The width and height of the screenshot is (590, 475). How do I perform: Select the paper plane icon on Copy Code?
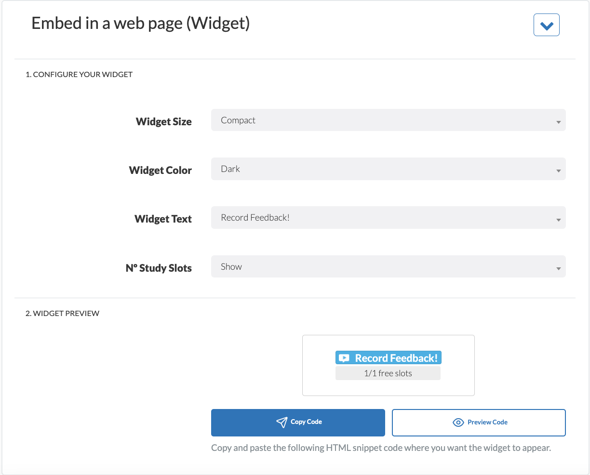[282, 422]
